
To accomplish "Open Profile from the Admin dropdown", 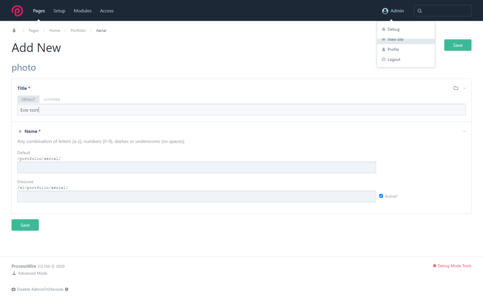I will [393, 49].
